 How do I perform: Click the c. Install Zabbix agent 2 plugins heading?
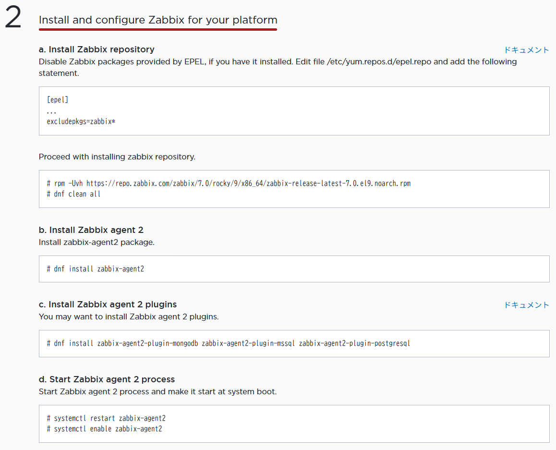tap(108, 304)
